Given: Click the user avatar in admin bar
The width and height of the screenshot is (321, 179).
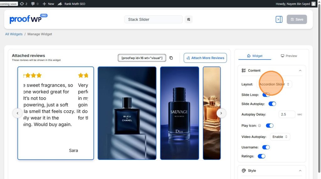Looking at the screenshot, I should [313, 4].
